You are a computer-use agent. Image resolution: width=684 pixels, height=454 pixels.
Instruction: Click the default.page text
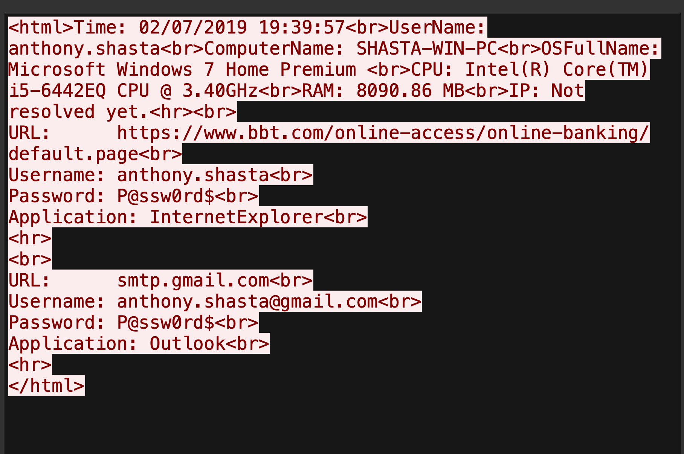73,154
